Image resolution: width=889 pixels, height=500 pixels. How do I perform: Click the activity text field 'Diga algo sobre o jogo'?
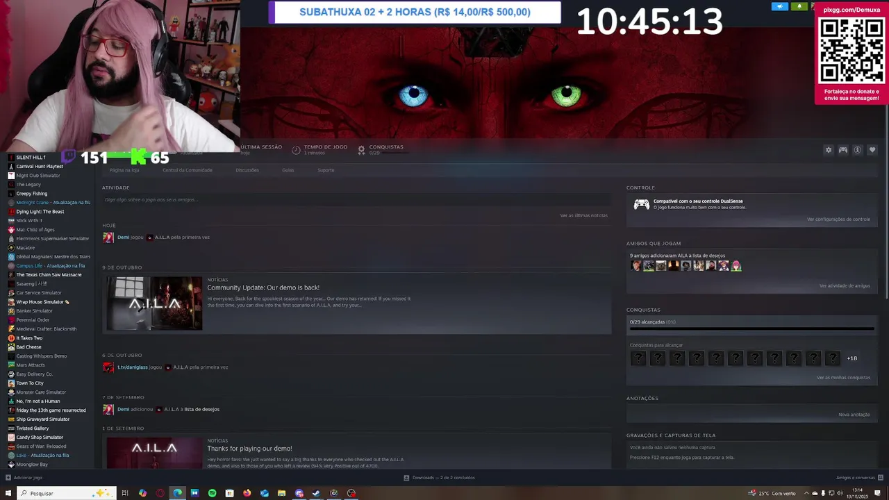coord(356,200)
